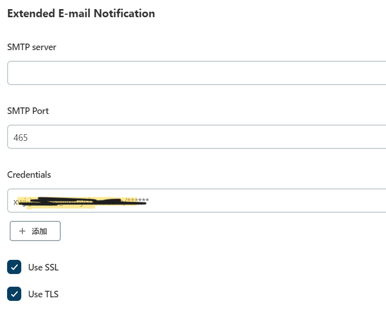Disable the Use SSL checkbox
Screen dimensions: 386x310
(x=14, y=267)
